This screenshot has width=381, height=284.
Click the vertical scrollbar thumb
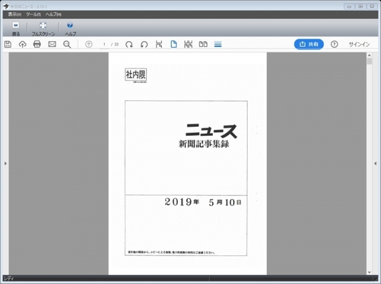point(369,61)
